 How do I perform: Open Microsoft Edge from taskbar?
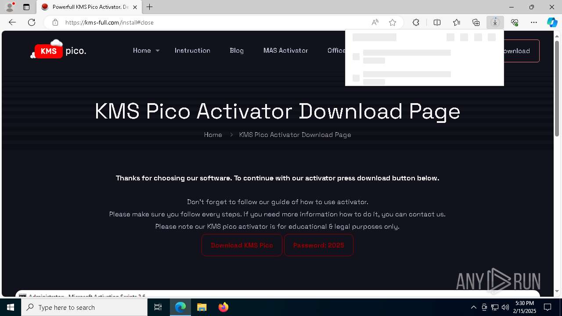point(180,307)
